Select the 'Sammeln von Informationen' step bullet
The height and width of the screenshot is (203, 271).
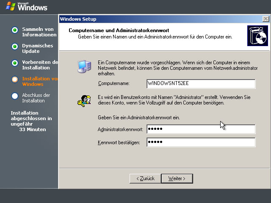[x=15, y=30]
